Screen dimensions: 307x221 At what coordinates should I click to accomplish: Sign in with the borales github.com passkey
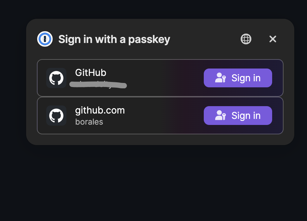238,116
